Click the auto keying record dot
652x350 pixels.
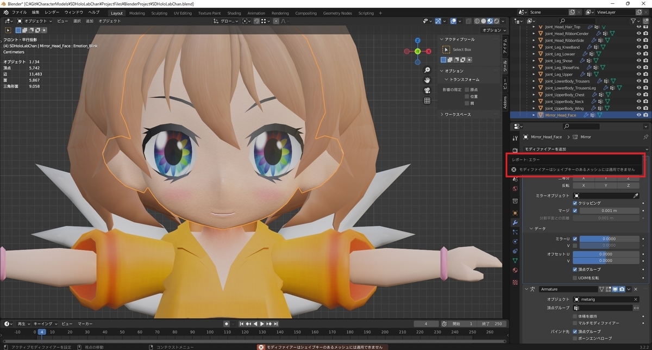pos(227,324)
